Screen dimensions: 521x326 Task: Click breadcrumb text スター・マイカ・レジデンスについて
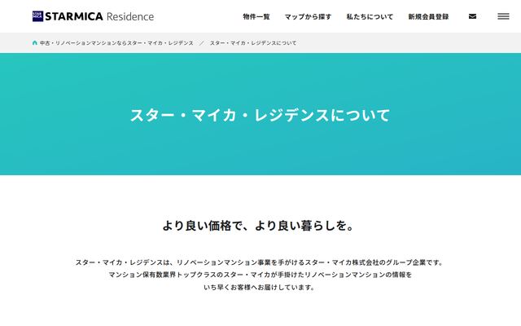[253, 43]
